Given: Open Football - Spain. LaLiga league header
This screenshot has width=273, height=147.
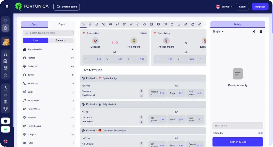Looking at the screenshot, I should pos(143,78).
